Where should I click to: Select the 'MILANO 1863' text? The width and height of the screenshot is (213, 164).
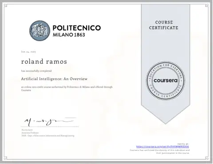tap(69, 35)
